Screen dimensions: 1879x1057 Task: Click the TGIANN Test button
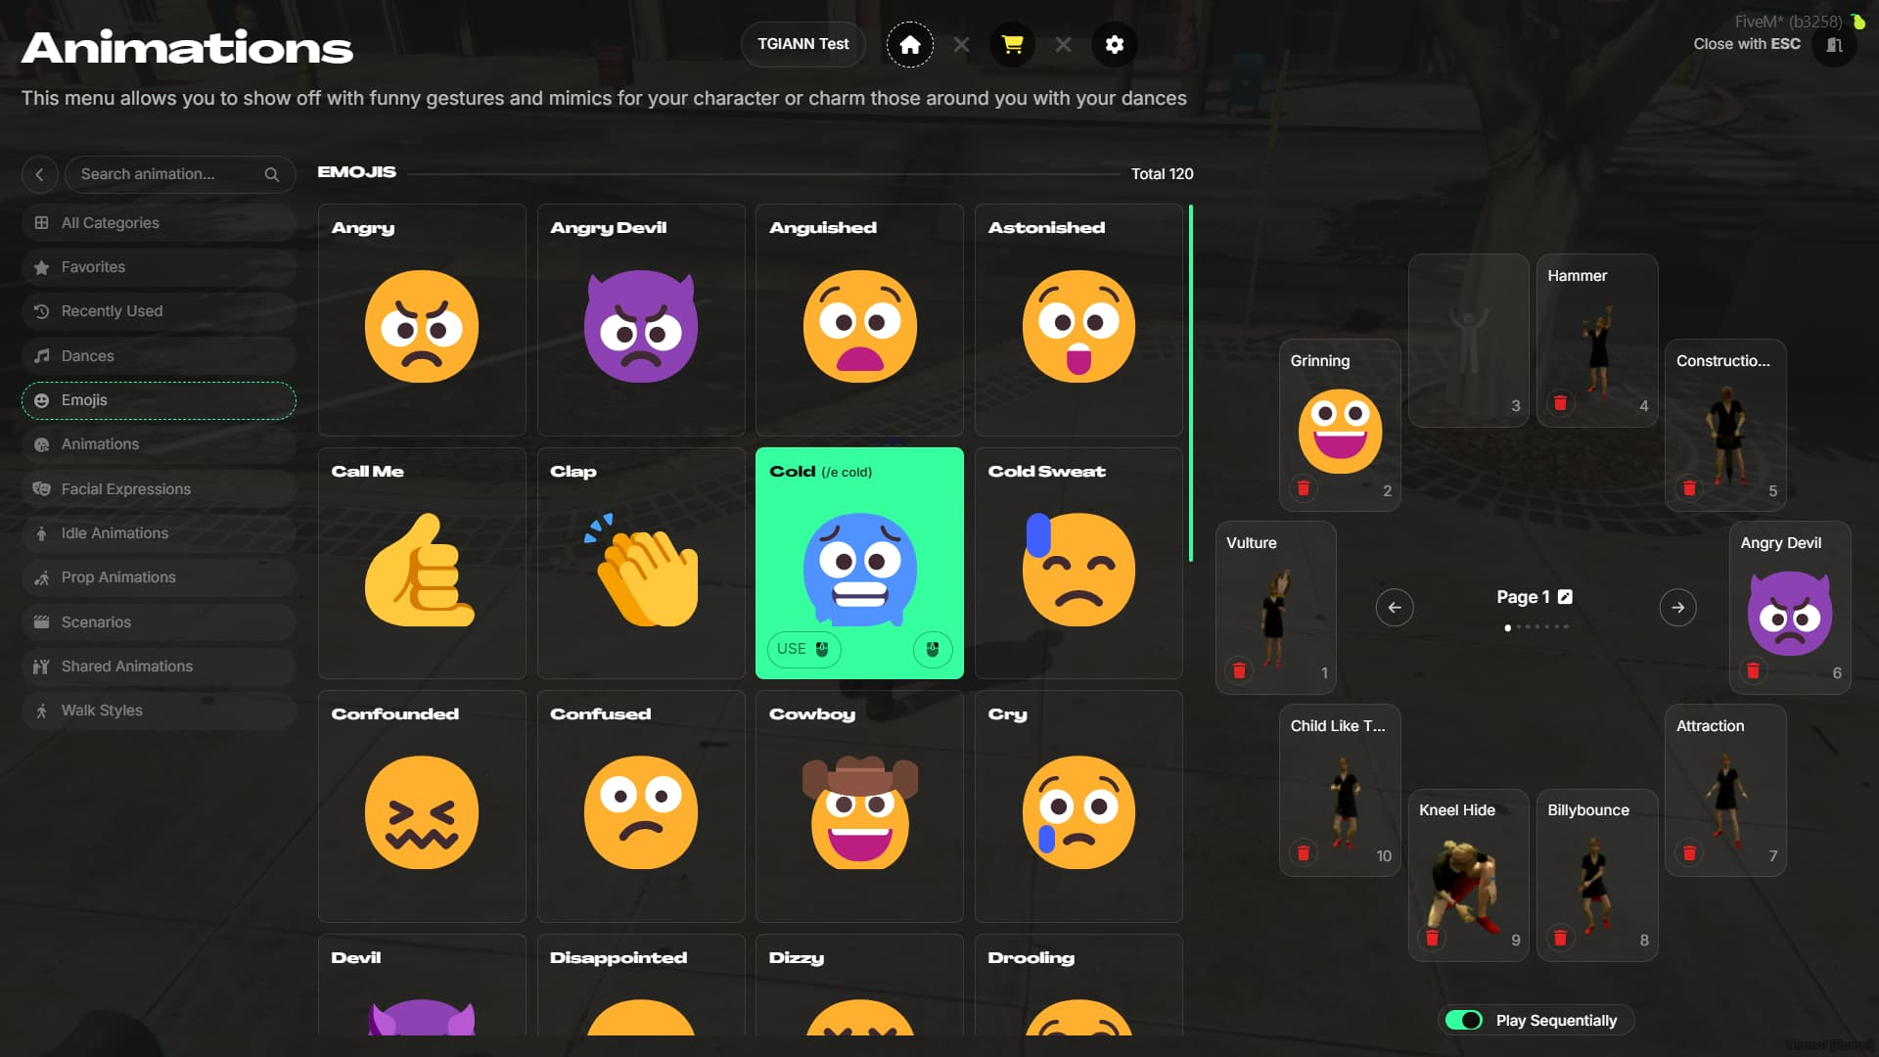[802, 45]
